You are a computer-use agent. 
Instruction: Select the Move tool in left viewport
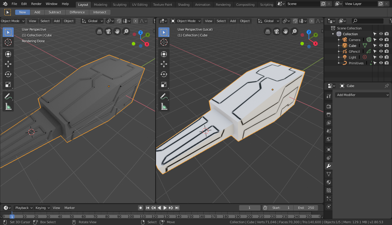point(8,64)
